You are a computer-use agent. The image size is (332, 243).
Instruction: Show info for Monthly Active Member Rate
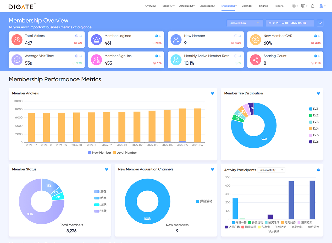click(x=236, y=56)
